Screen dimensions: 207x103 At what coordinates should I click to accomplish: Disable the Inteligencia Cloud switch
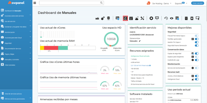coord(197,79)
